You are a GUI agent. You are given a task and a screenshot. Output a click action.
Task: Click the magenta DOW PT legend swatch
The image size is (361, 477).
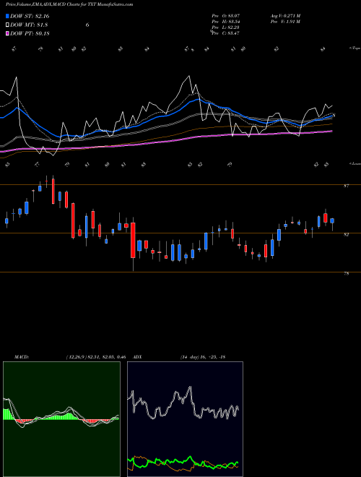8,33
